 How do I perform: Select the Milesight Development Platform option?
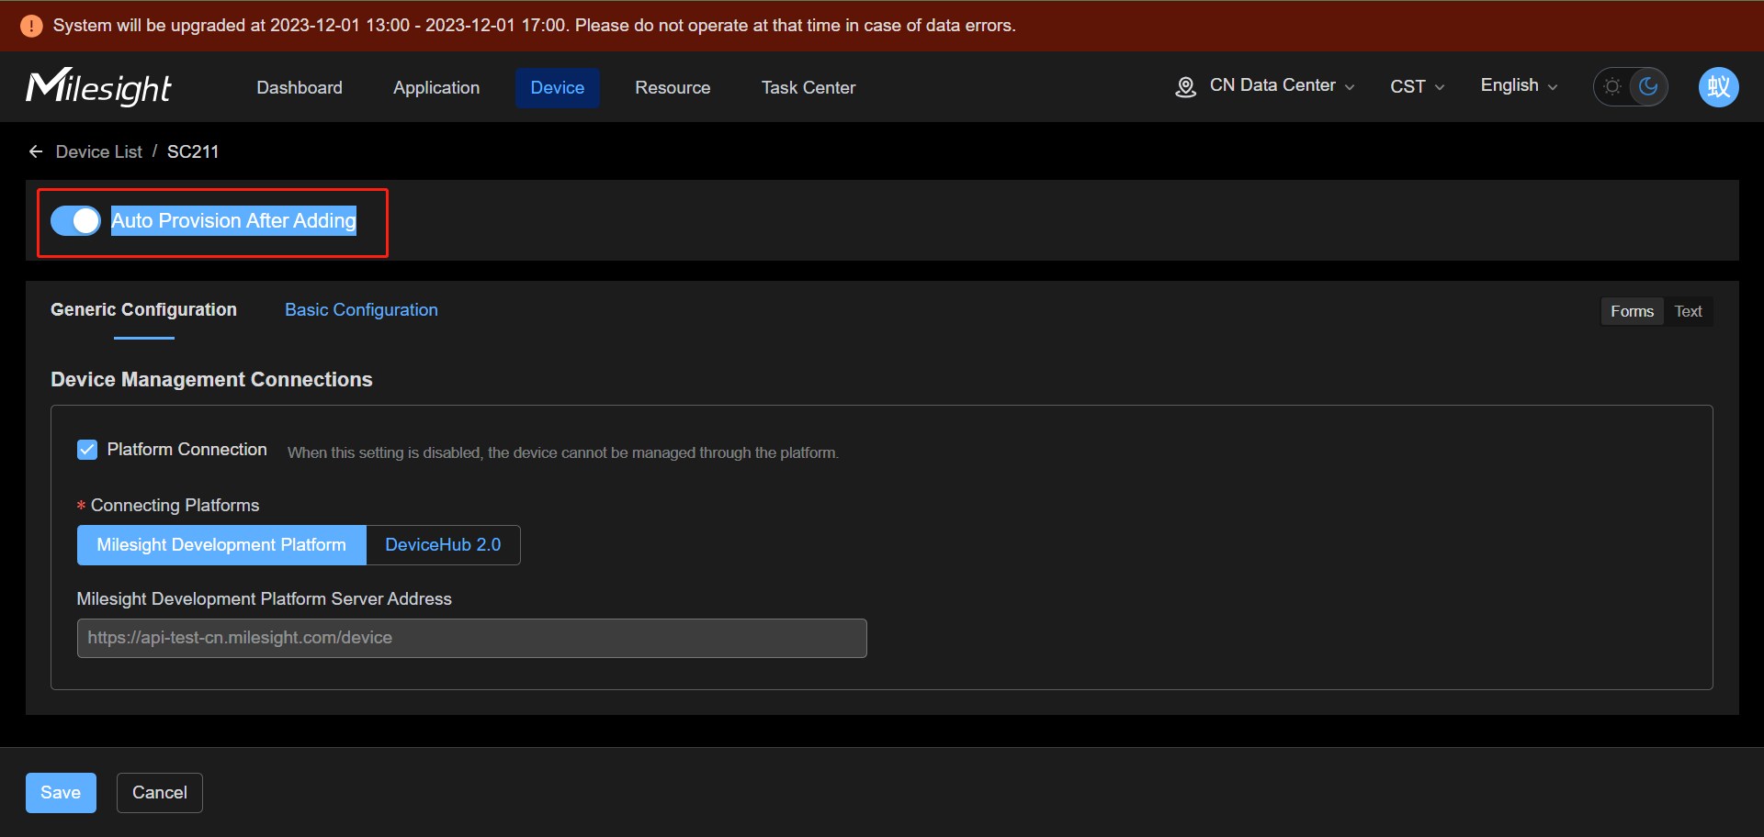point(221,545)
